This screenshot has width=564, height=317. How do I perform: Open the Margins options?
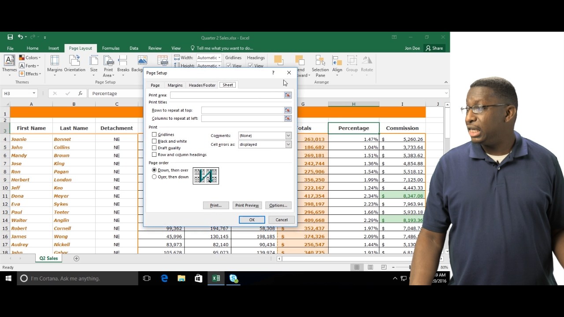[55, 64]
